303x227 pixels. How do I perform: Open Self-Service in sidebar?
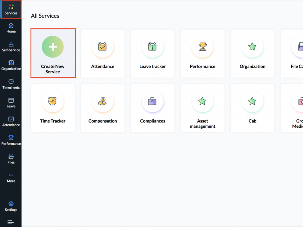[11, 47]
